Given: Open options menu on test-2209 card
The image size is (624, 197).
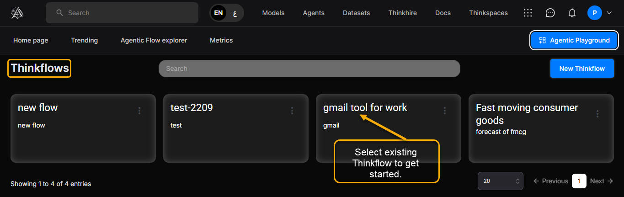Looking at the screenshot, I should click(x=292, y=111).
